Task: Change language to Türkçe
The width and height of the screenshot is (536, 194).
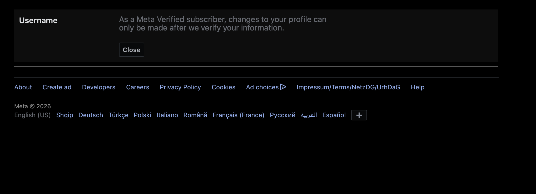Action: coord(118,115)
